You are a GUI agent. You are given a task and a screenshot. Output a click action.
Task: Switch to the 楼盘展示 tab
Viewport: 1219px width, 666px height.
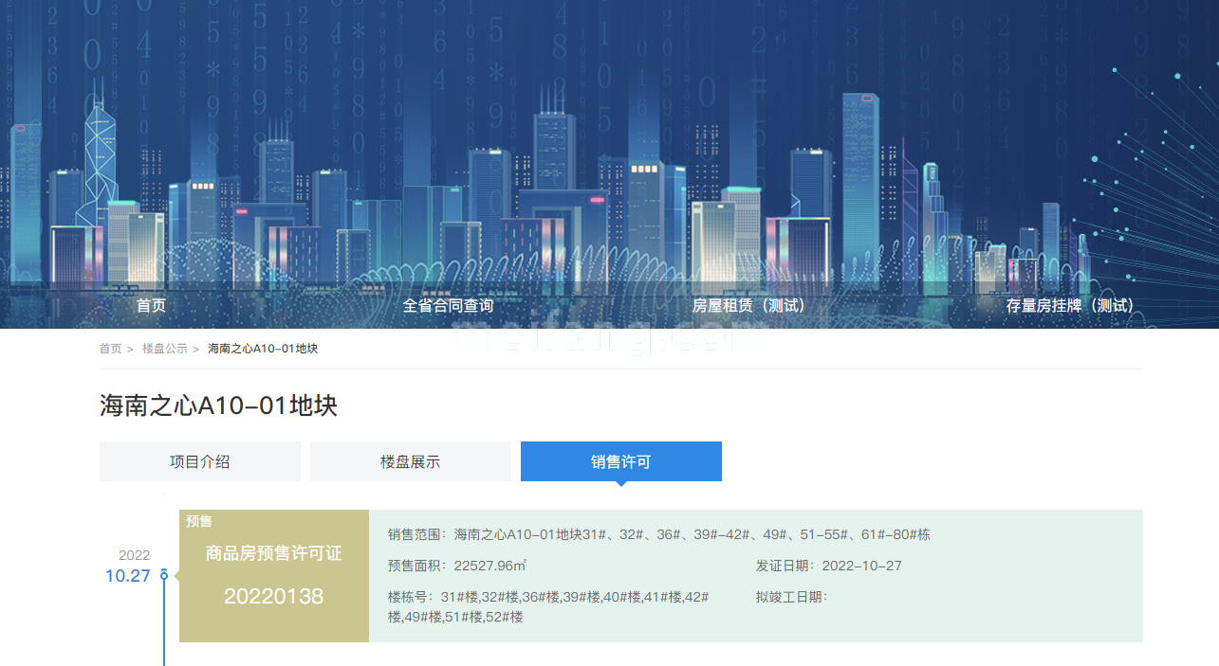click(x=410, y=461)
